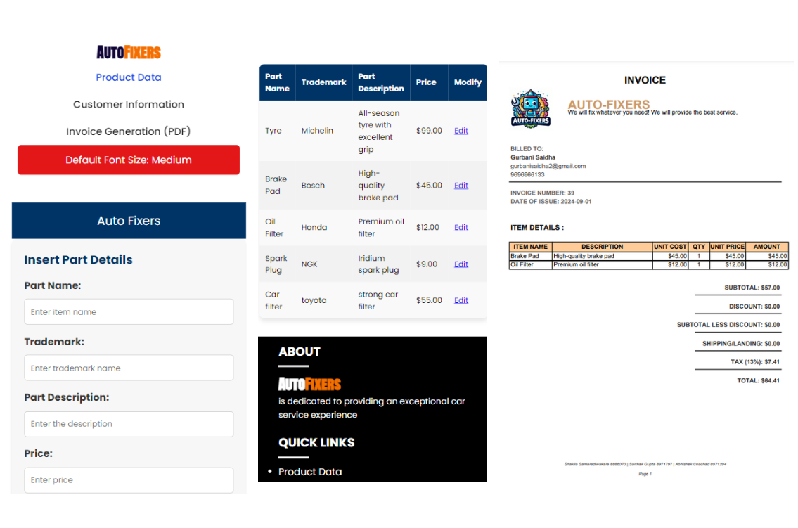This screenshot has height=528, width=798.
Task: Click Edit on the Car filter row
Action: 461,300
